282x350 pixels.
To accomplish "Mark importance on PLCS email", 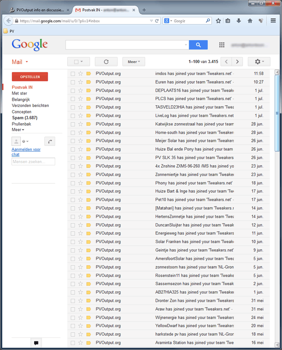I will [89, 99].
